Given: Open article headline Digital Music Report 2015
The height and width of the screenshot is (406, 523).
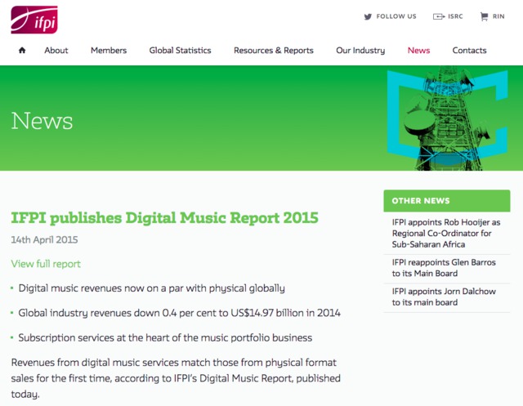Looking at the screenshot, I should click(x=164, y=218).
